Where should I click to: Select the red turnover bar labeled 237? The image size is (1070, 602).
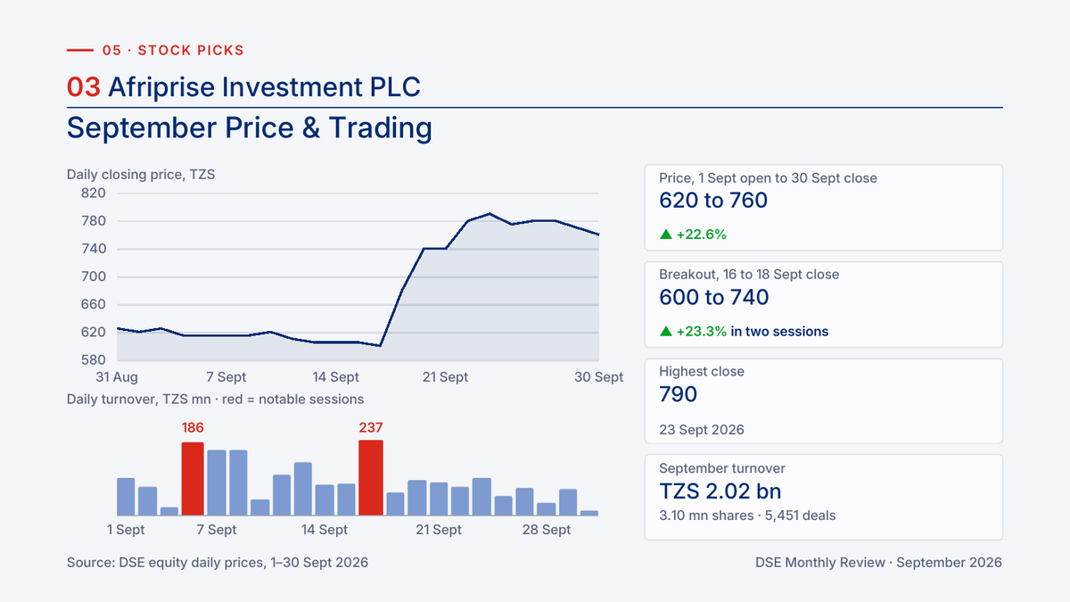point(371,478)
